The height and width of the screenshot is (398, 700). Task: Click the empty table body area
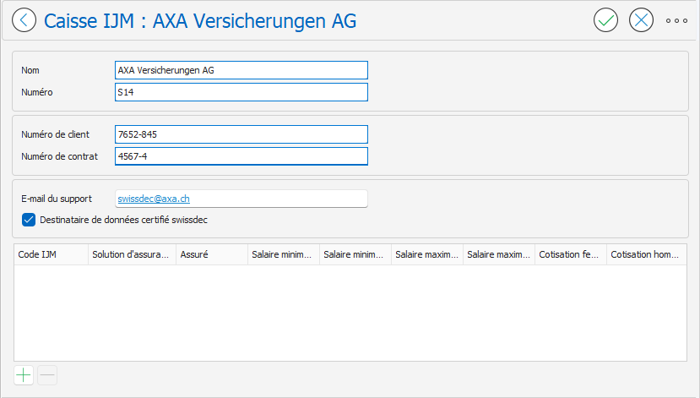[x=350, y=313]
